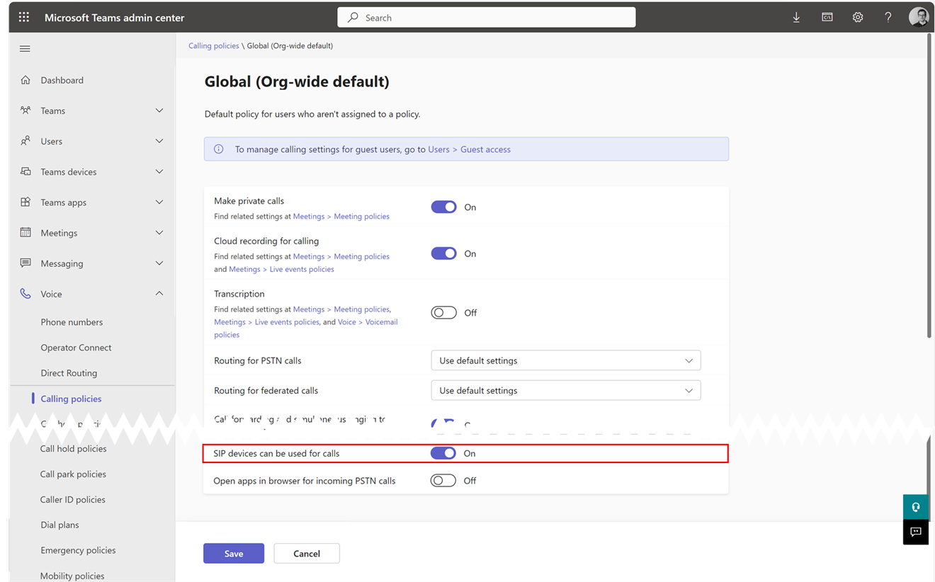The height and width of the screenshot is (582, 935).
Task: Open the call quality dashboard icon
Action: (827, 16)
